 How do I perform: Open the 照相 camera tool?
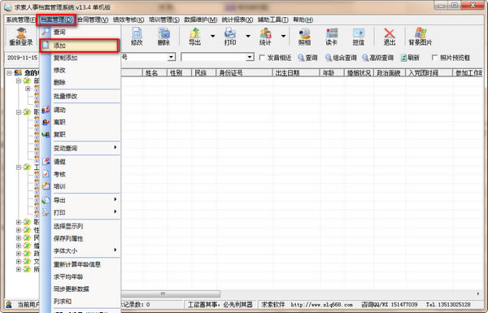coord(304,37)
